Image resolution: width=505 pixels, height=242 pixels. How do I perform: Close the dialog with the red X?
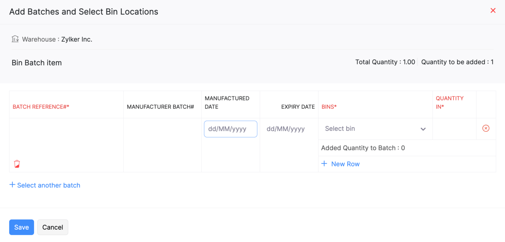click(x=493, y=11)
